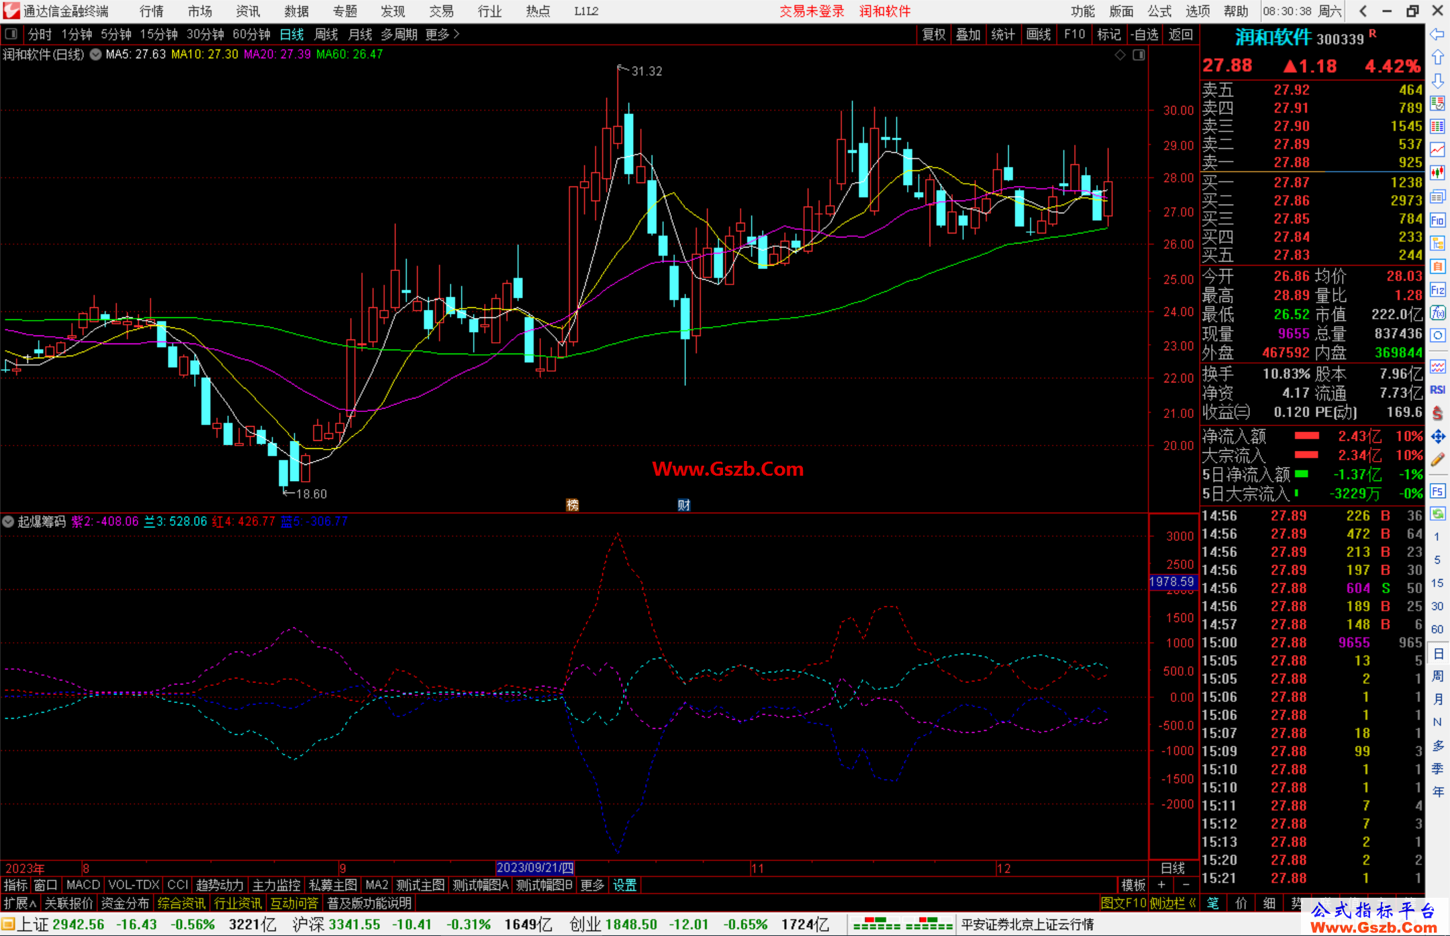This screenshot has width=1450, height=936.
Task: Open the watchlist-with-checkmark sidebar icon
Action: point(1437,103)
